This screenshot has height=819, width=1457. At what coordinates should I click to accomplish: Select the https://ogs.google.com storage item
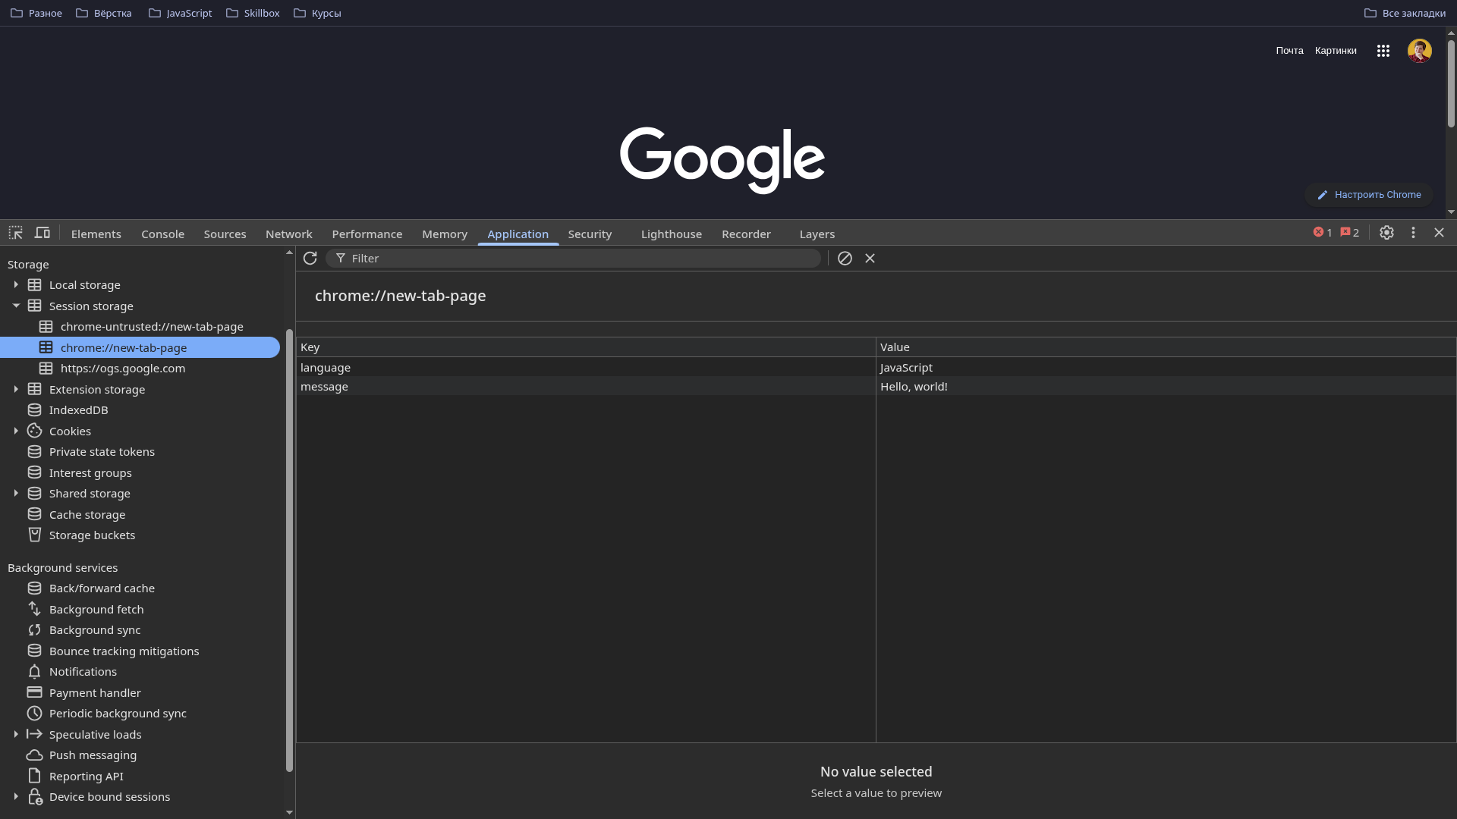point(123,369)
